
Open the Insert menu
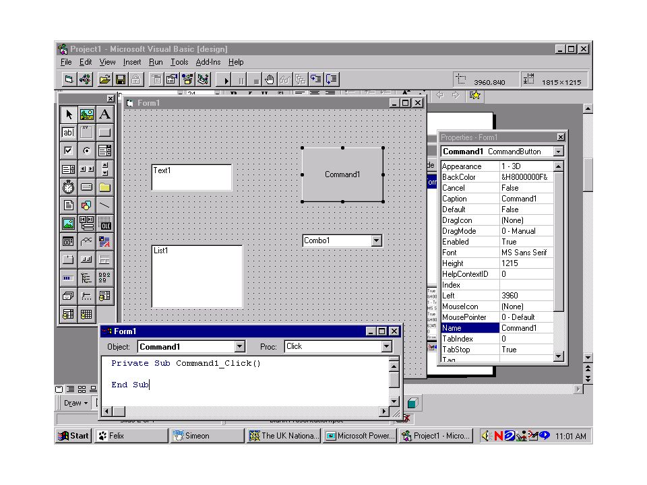tap(132, 62)
